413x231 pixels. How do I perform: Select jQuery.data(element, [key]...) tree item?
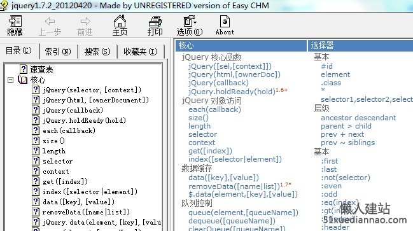pos(102,222)
